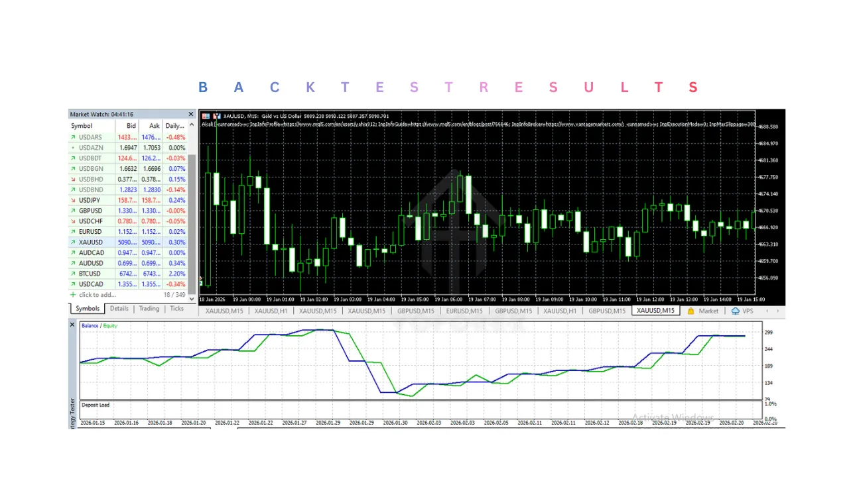Click the 1.6696 ask of USDBGN

[x=152, y=169]
